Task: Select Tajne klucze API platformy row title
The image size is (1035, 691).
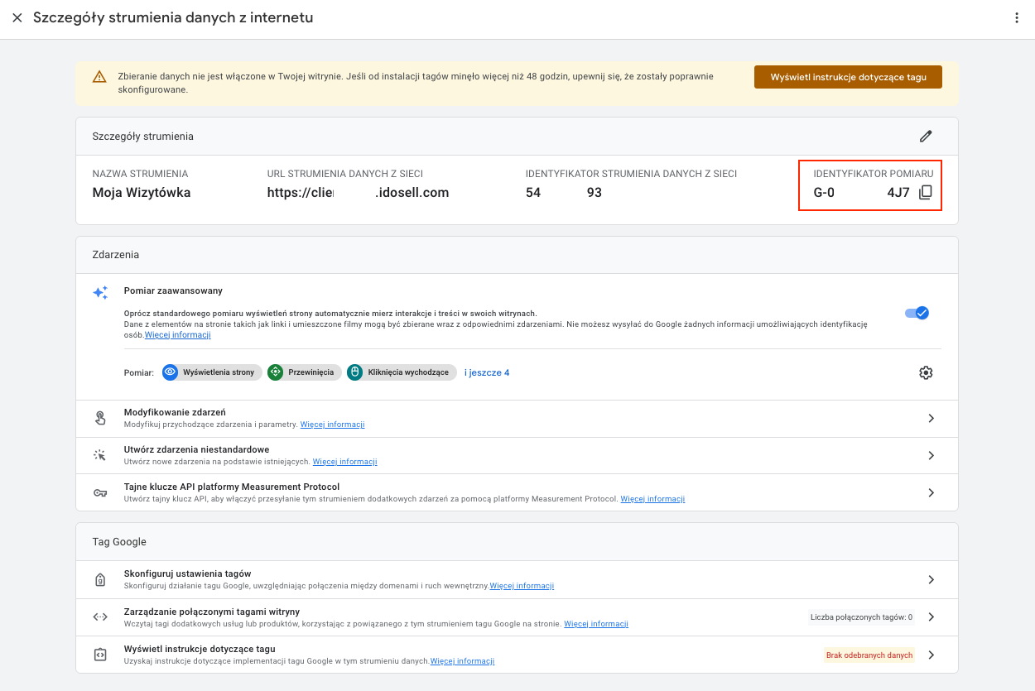Action: [232, 487]
